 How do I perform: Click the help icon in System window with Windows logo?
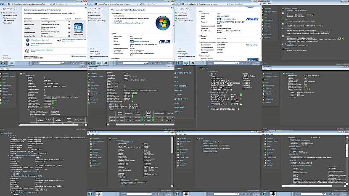point(172,8)
